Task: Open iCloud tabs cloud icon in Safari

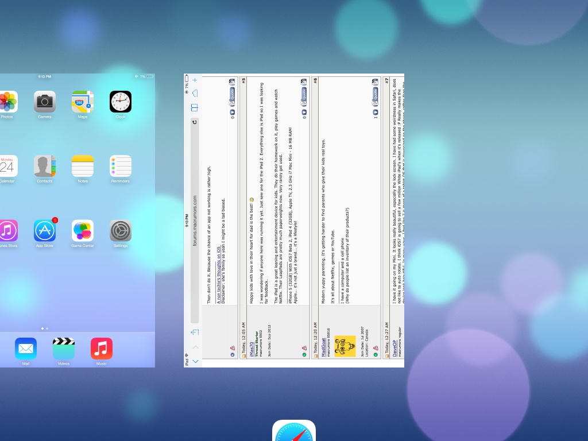Action: (x=195, y=94)
